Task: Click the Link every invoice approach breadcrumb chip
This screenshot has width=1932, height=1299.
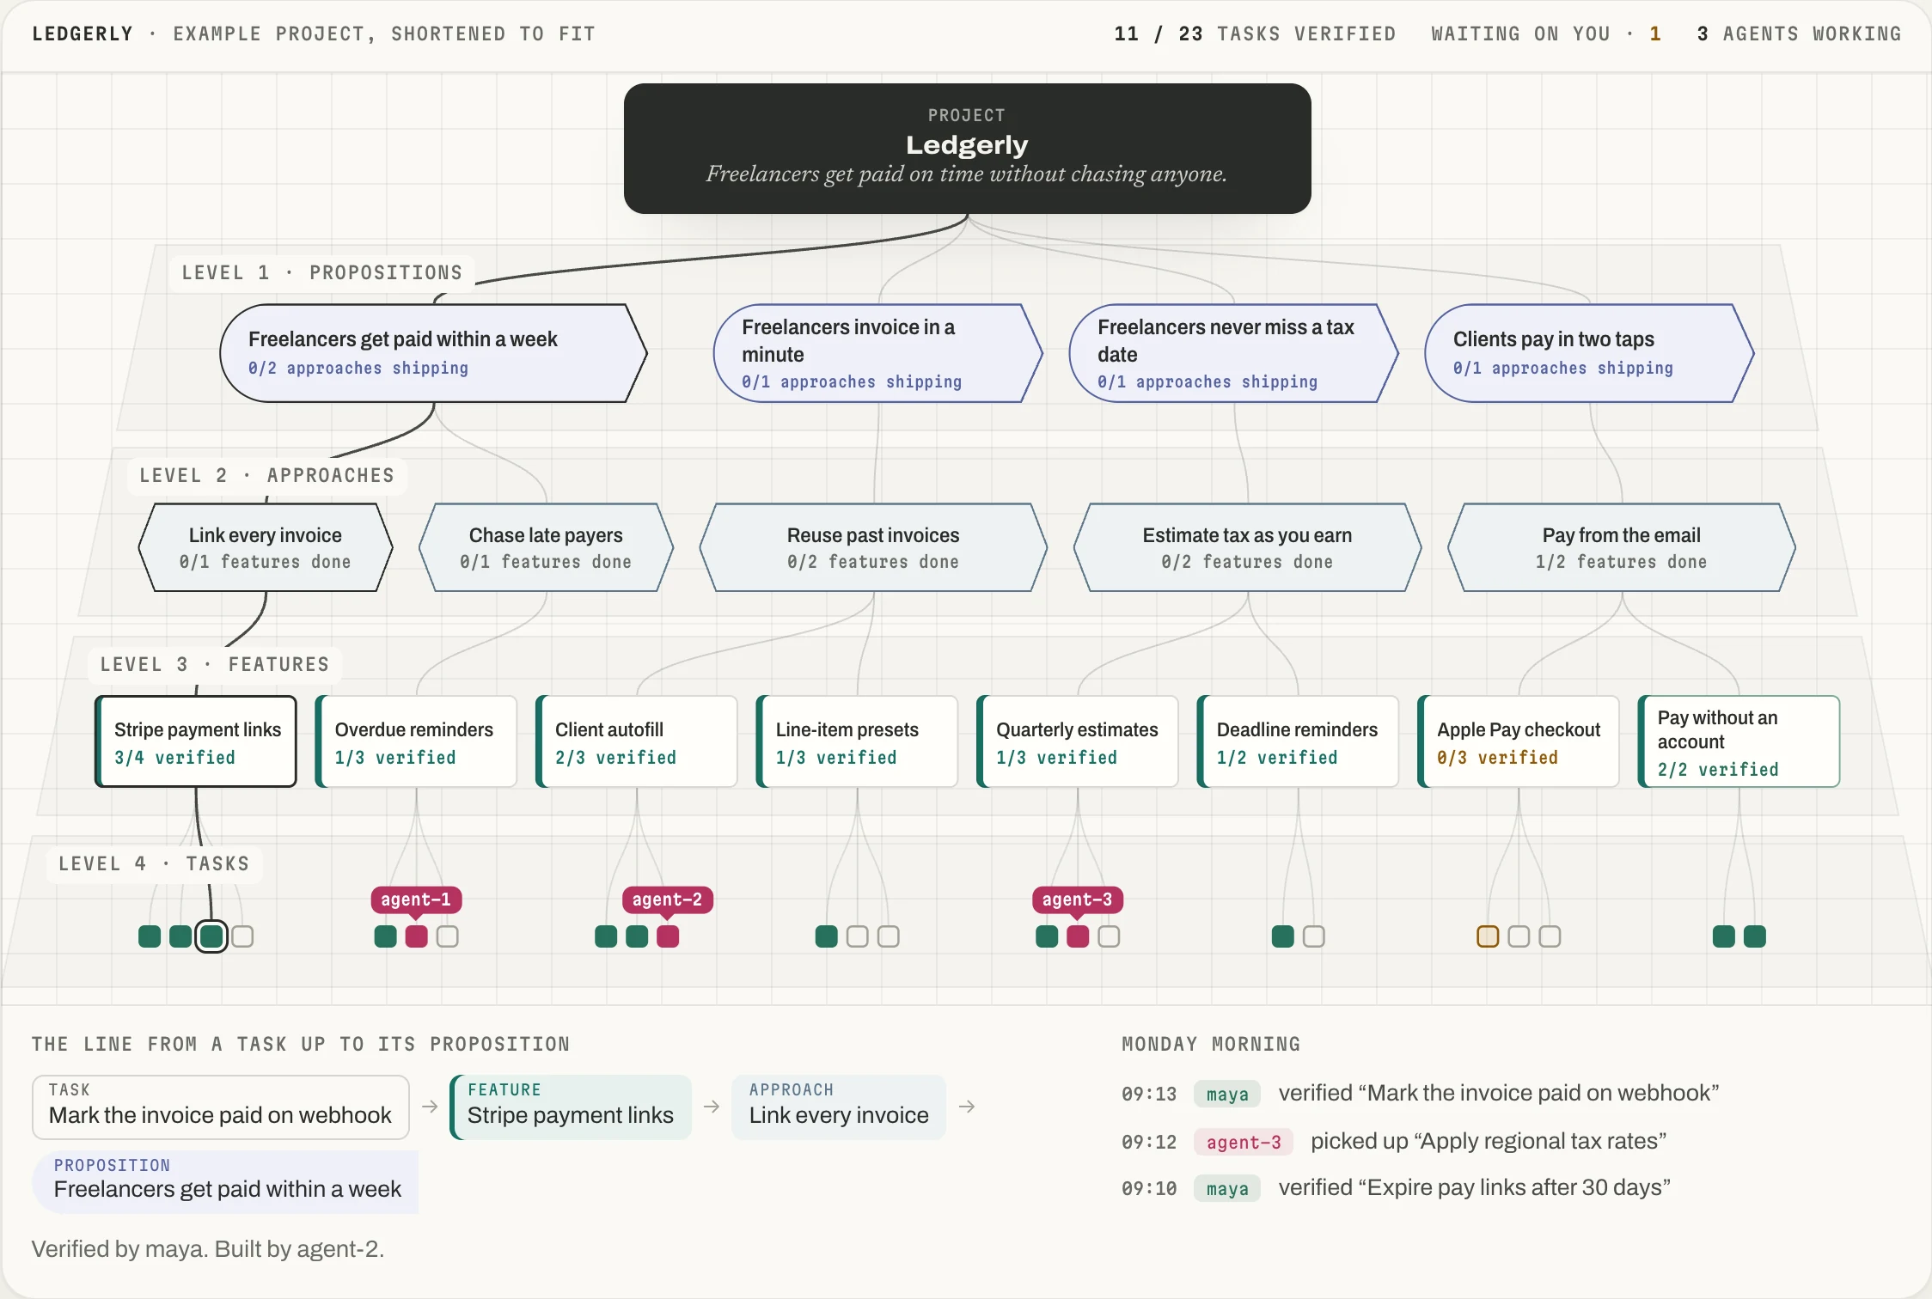Action: click(839, 1107)
